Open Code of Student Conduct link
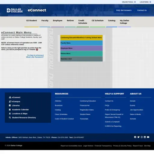This screenshot has height=154, width=154. 64,119
